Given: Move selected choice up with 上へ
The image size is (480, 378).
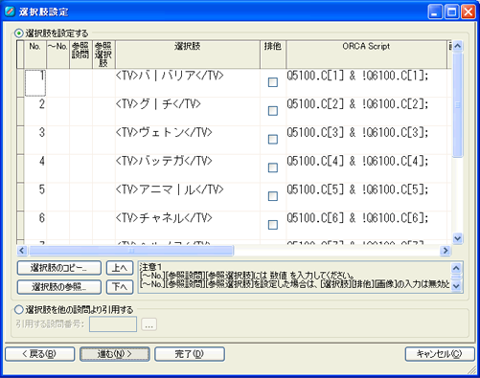Looking at the screenshot, I should click(x=120, y=268).
